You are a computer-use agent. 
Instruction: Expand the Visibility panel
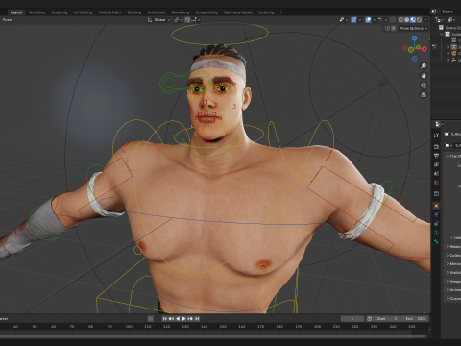tap(448, 272)
